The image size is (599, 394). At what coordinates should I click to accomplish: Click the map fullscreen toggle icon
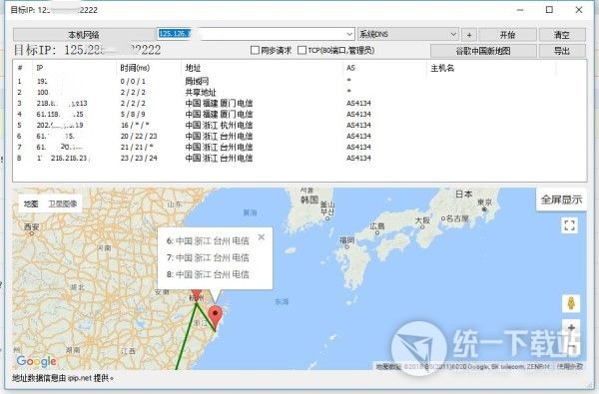point(569,225)
